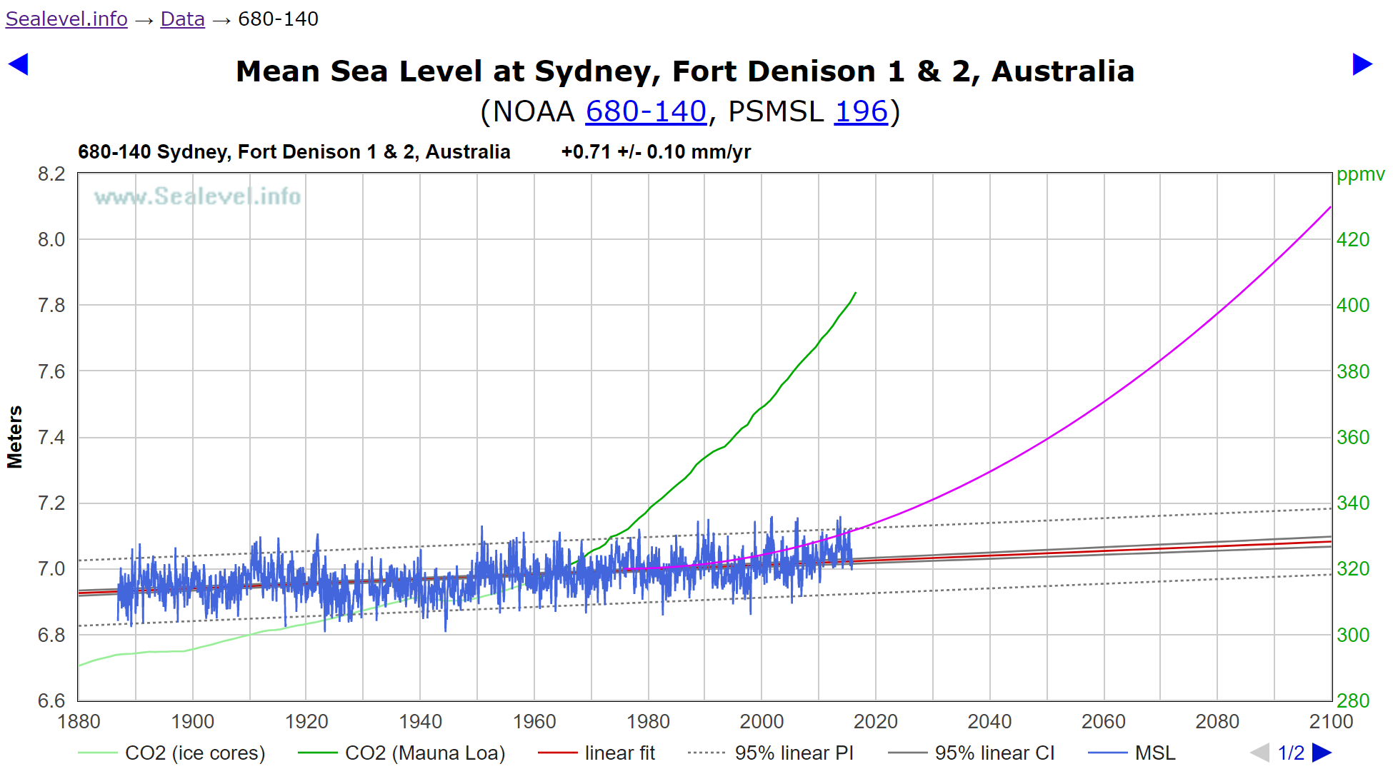Click the 1/2 legend page indicator
The height and width of the screenshot is (769, 1393).
1291,753
